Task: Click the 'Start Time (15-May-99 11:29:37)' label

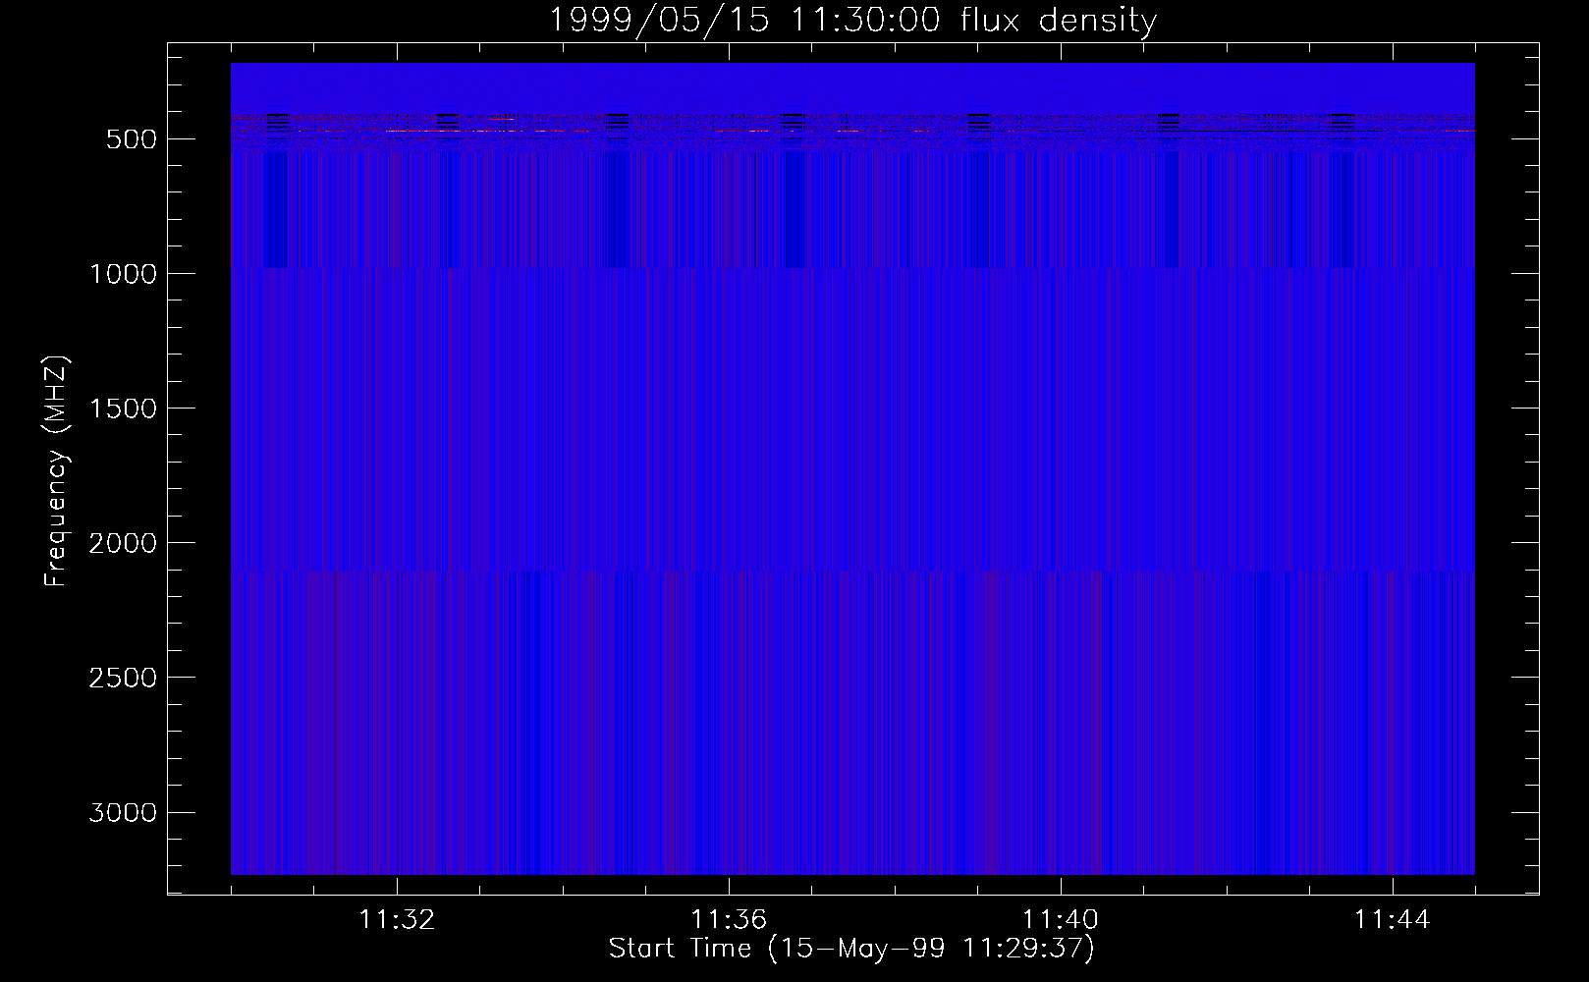Action: (x=851, y=949)
